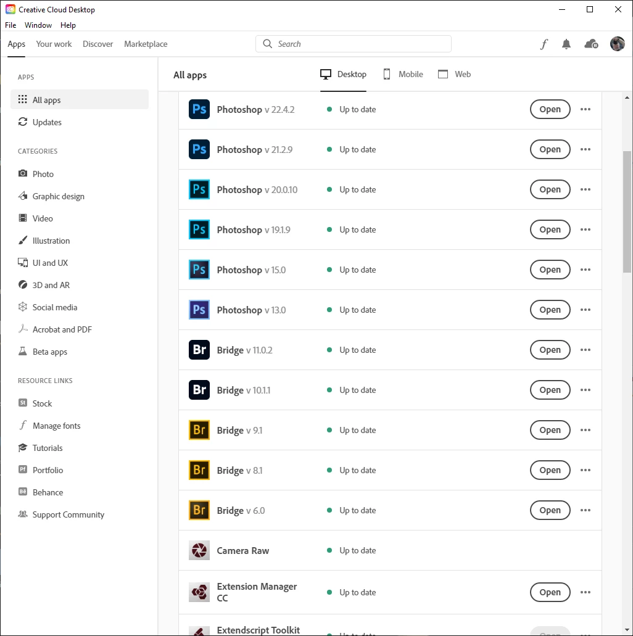Click the Bridge v 8.1 app icon

199,470
